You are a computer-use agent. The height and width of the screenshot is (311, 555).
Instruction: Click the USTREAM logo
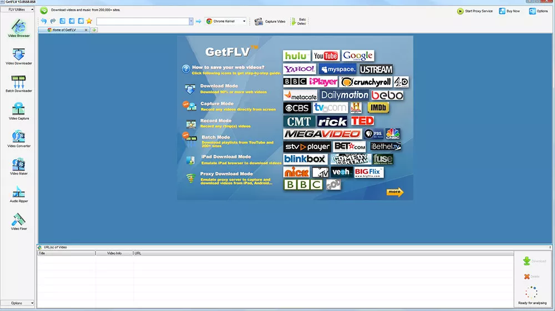[376, 69]
